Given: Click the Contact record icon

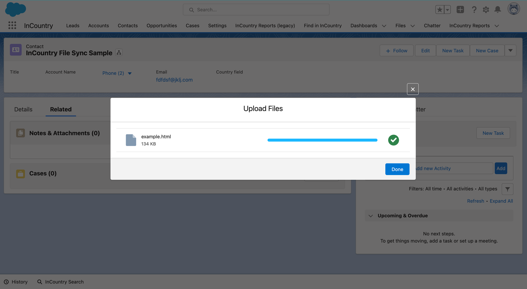Looking at the screenshot, I should pos(16,50).
